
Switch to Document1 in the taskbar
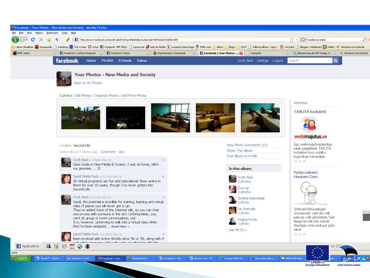tap(171, 258)
